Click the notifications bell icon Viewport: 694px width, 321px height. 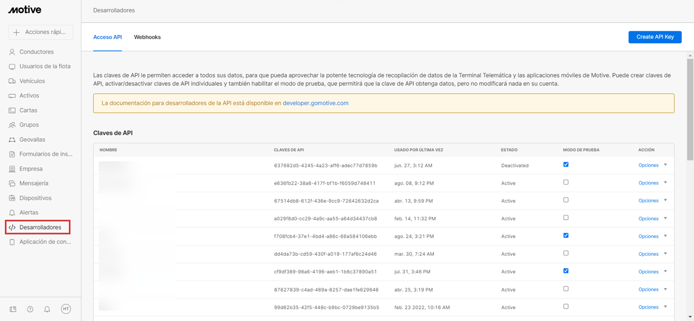47,309
